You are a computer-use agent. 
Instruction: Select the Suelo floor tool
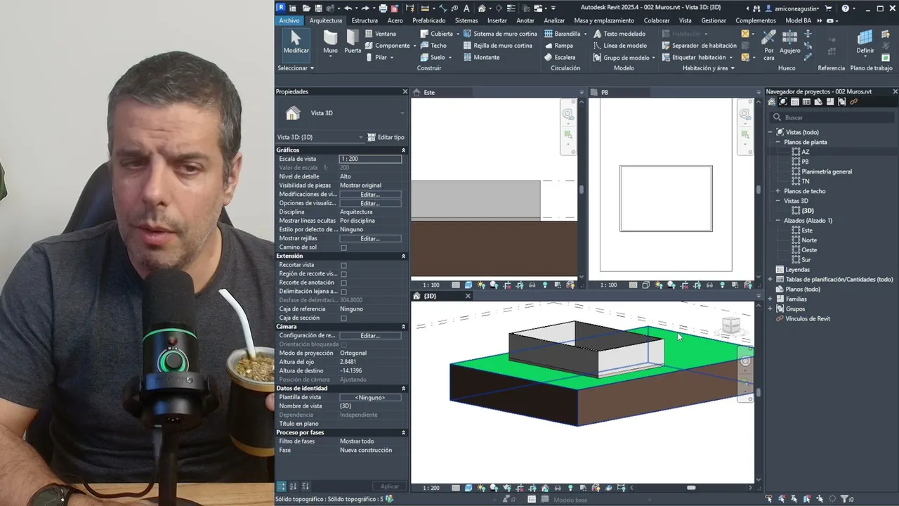tap(433, 58)
